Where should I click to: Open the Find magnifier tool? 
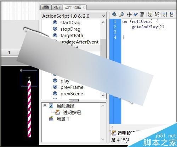122,14
